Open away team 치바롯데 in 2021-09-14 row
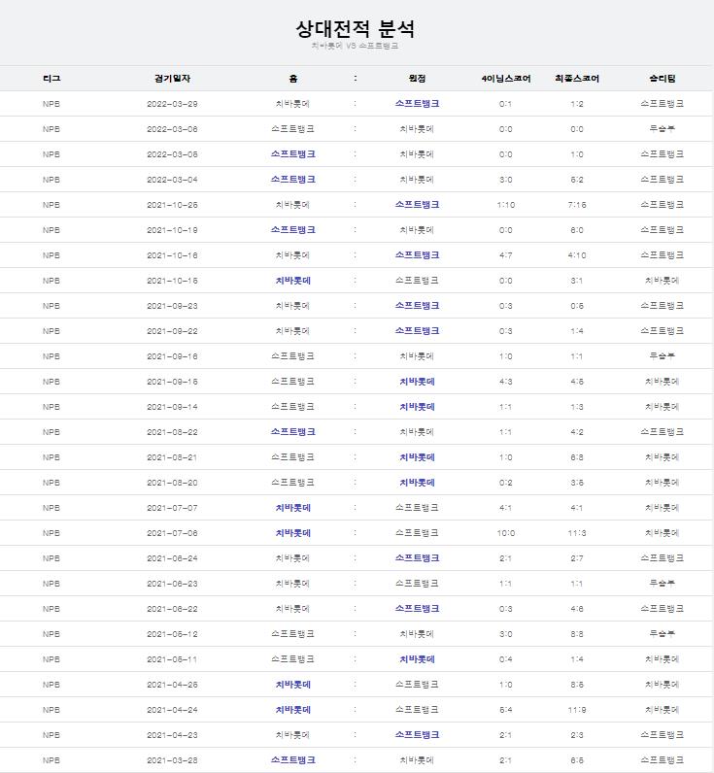 (x=417, y=407)
